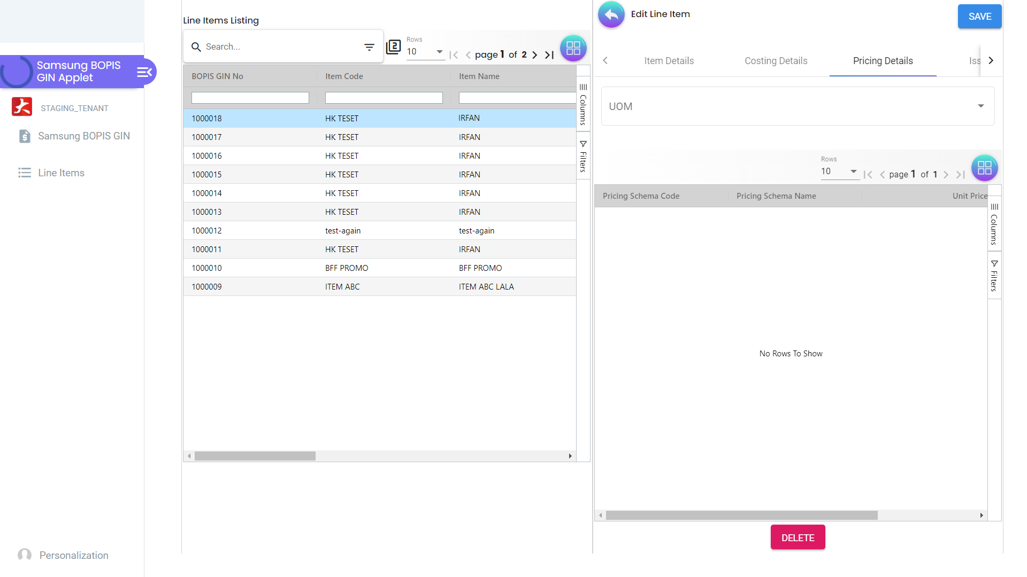Toggle Columns side panel in listing grid

[x=583, y=104]
